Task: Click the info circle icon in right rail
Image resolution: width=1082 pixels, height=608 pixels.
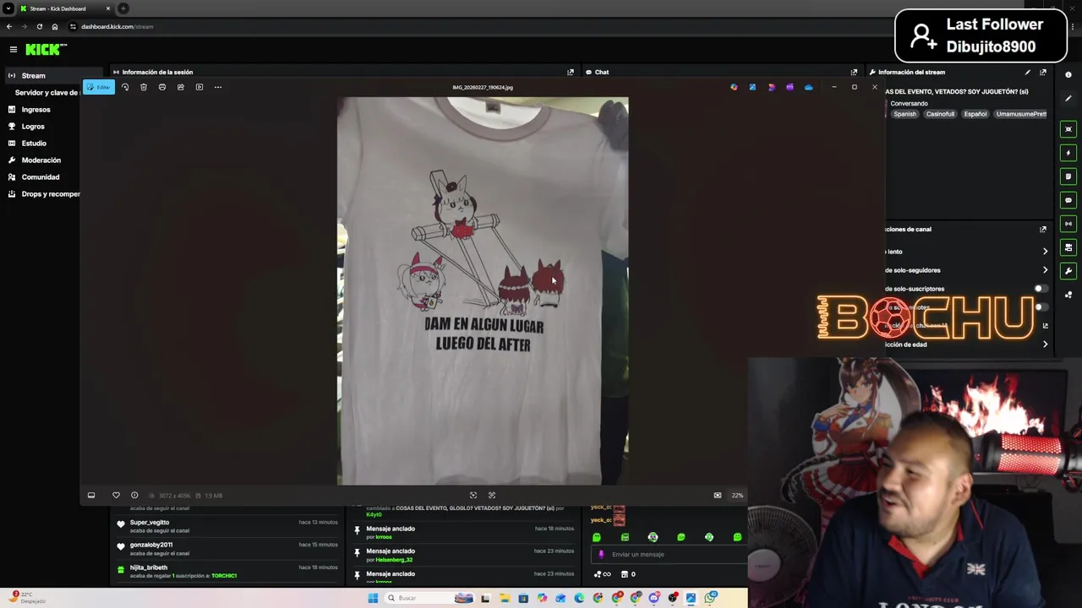Action: (x=1068, y=75)
